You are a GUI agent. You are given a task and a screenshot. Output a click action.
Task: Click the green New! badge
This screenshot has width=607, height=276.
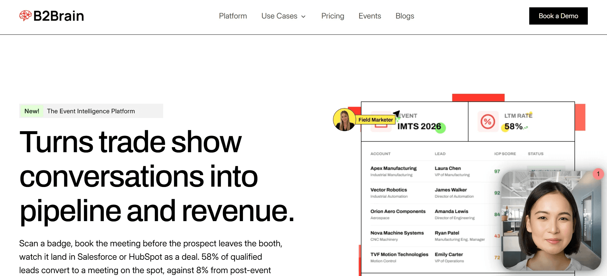pos(32,111)
